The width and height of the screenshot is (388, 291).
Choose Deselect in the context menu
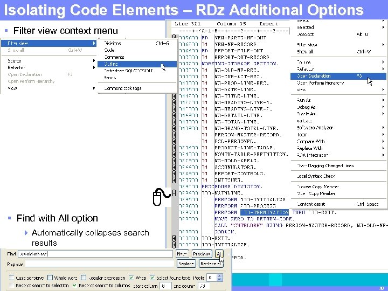coord(338,34)
